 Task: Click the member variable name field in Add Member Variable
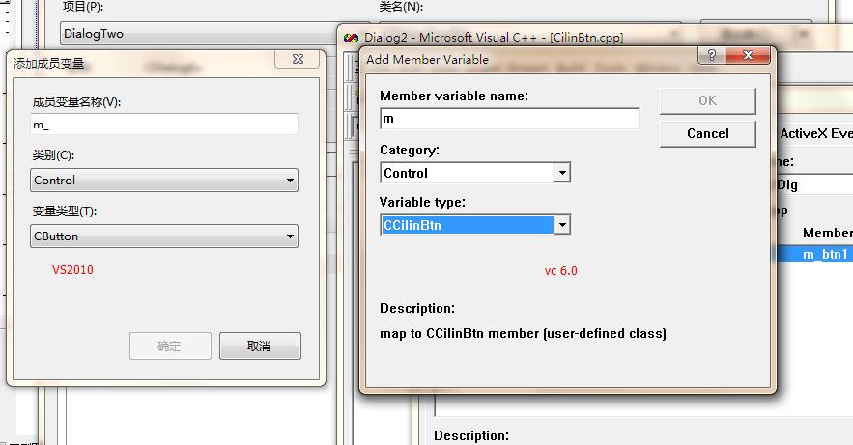click(x=510, y=119)
